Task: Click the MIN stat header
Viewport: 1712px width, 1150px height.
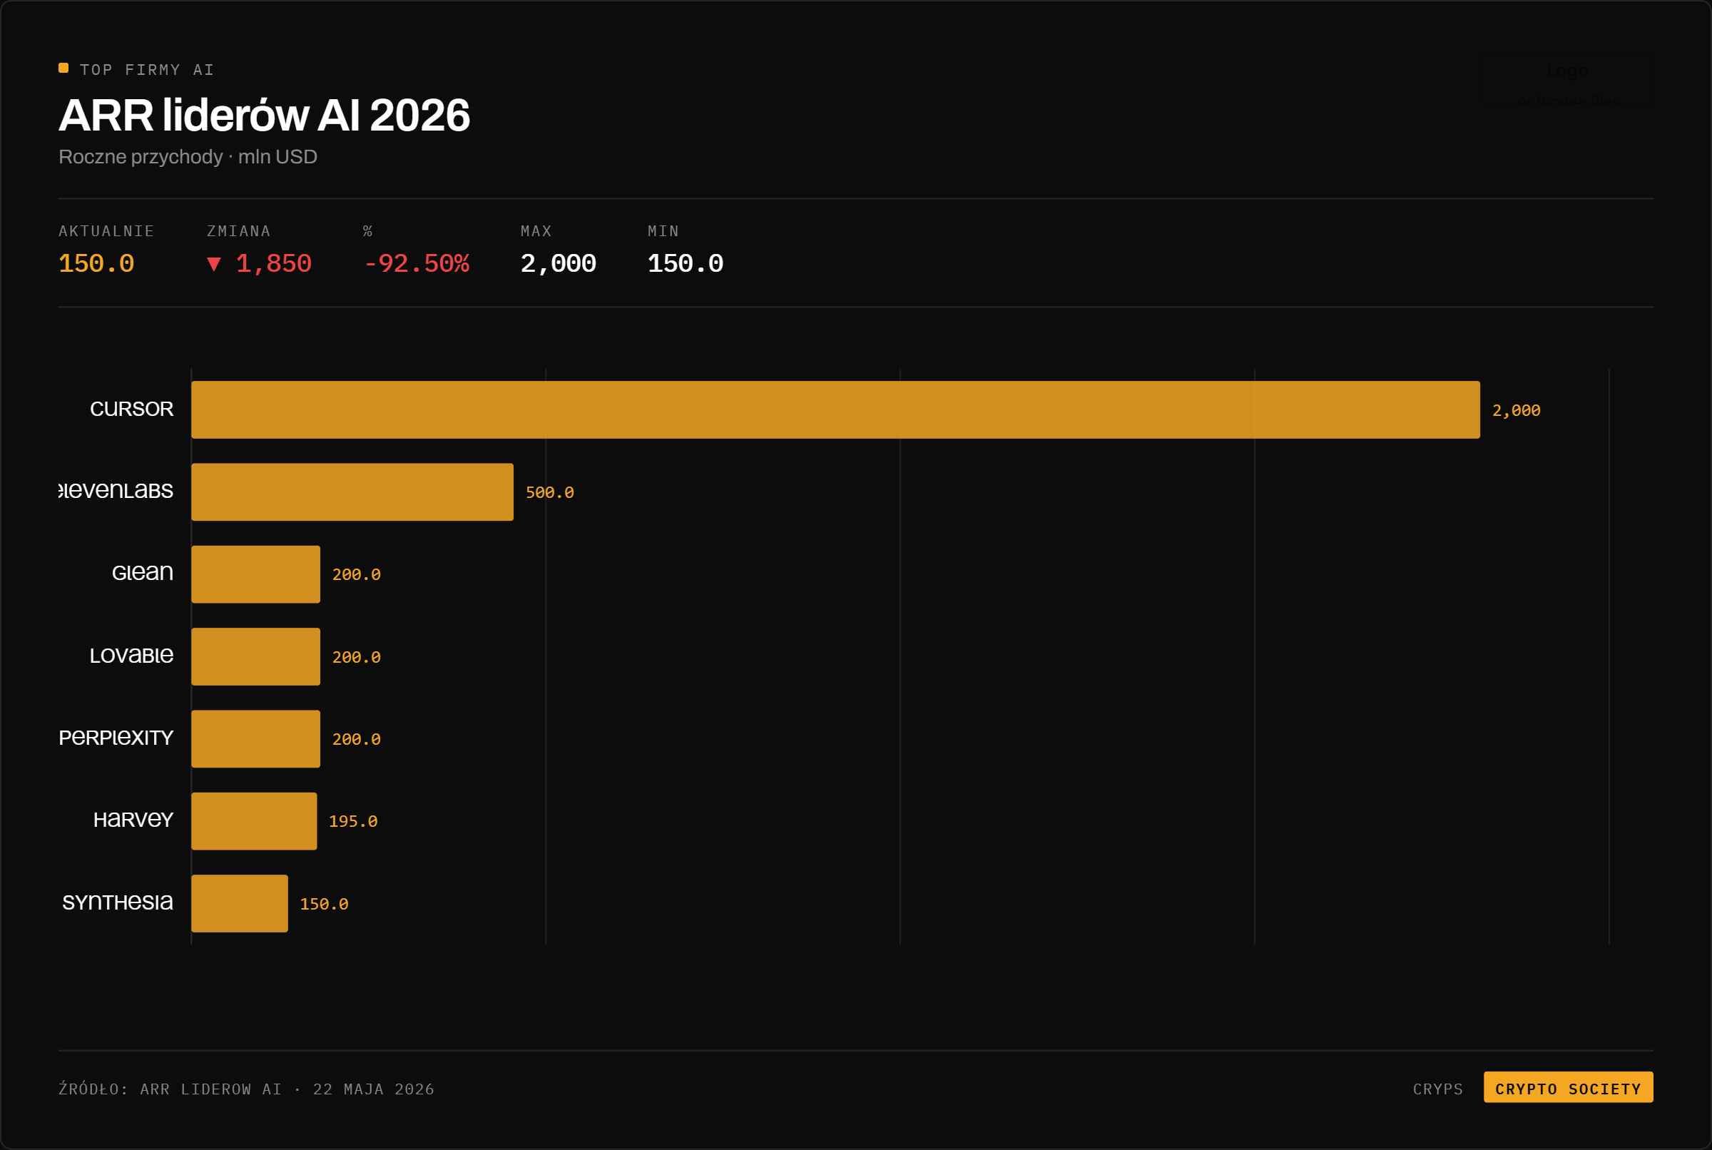Action: click(x=663, y=231)
